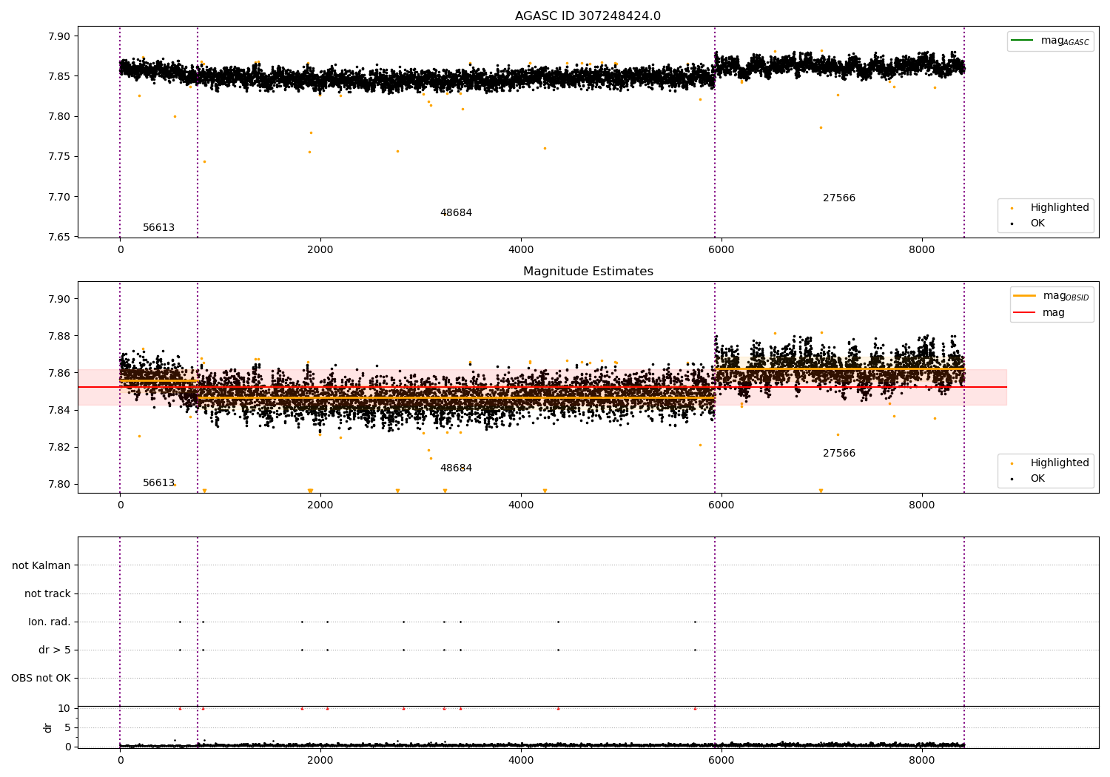Click "56613" label in Magnitude Estimates plot
Screen dimensions: 1110x777
pyautogui.click(x=158, y=483)
